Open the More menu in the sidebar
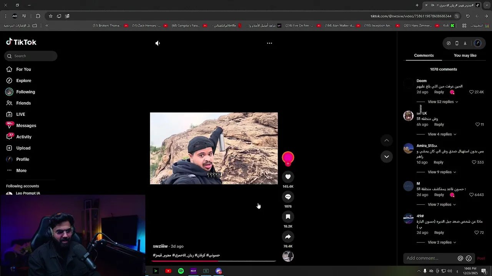The height and width of the screenshot is (276, 492). tap(21, 171)
